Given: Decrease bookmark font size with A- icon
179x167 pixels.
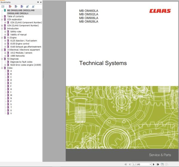Looking at the screenshot, I should (x=33, y=7).
